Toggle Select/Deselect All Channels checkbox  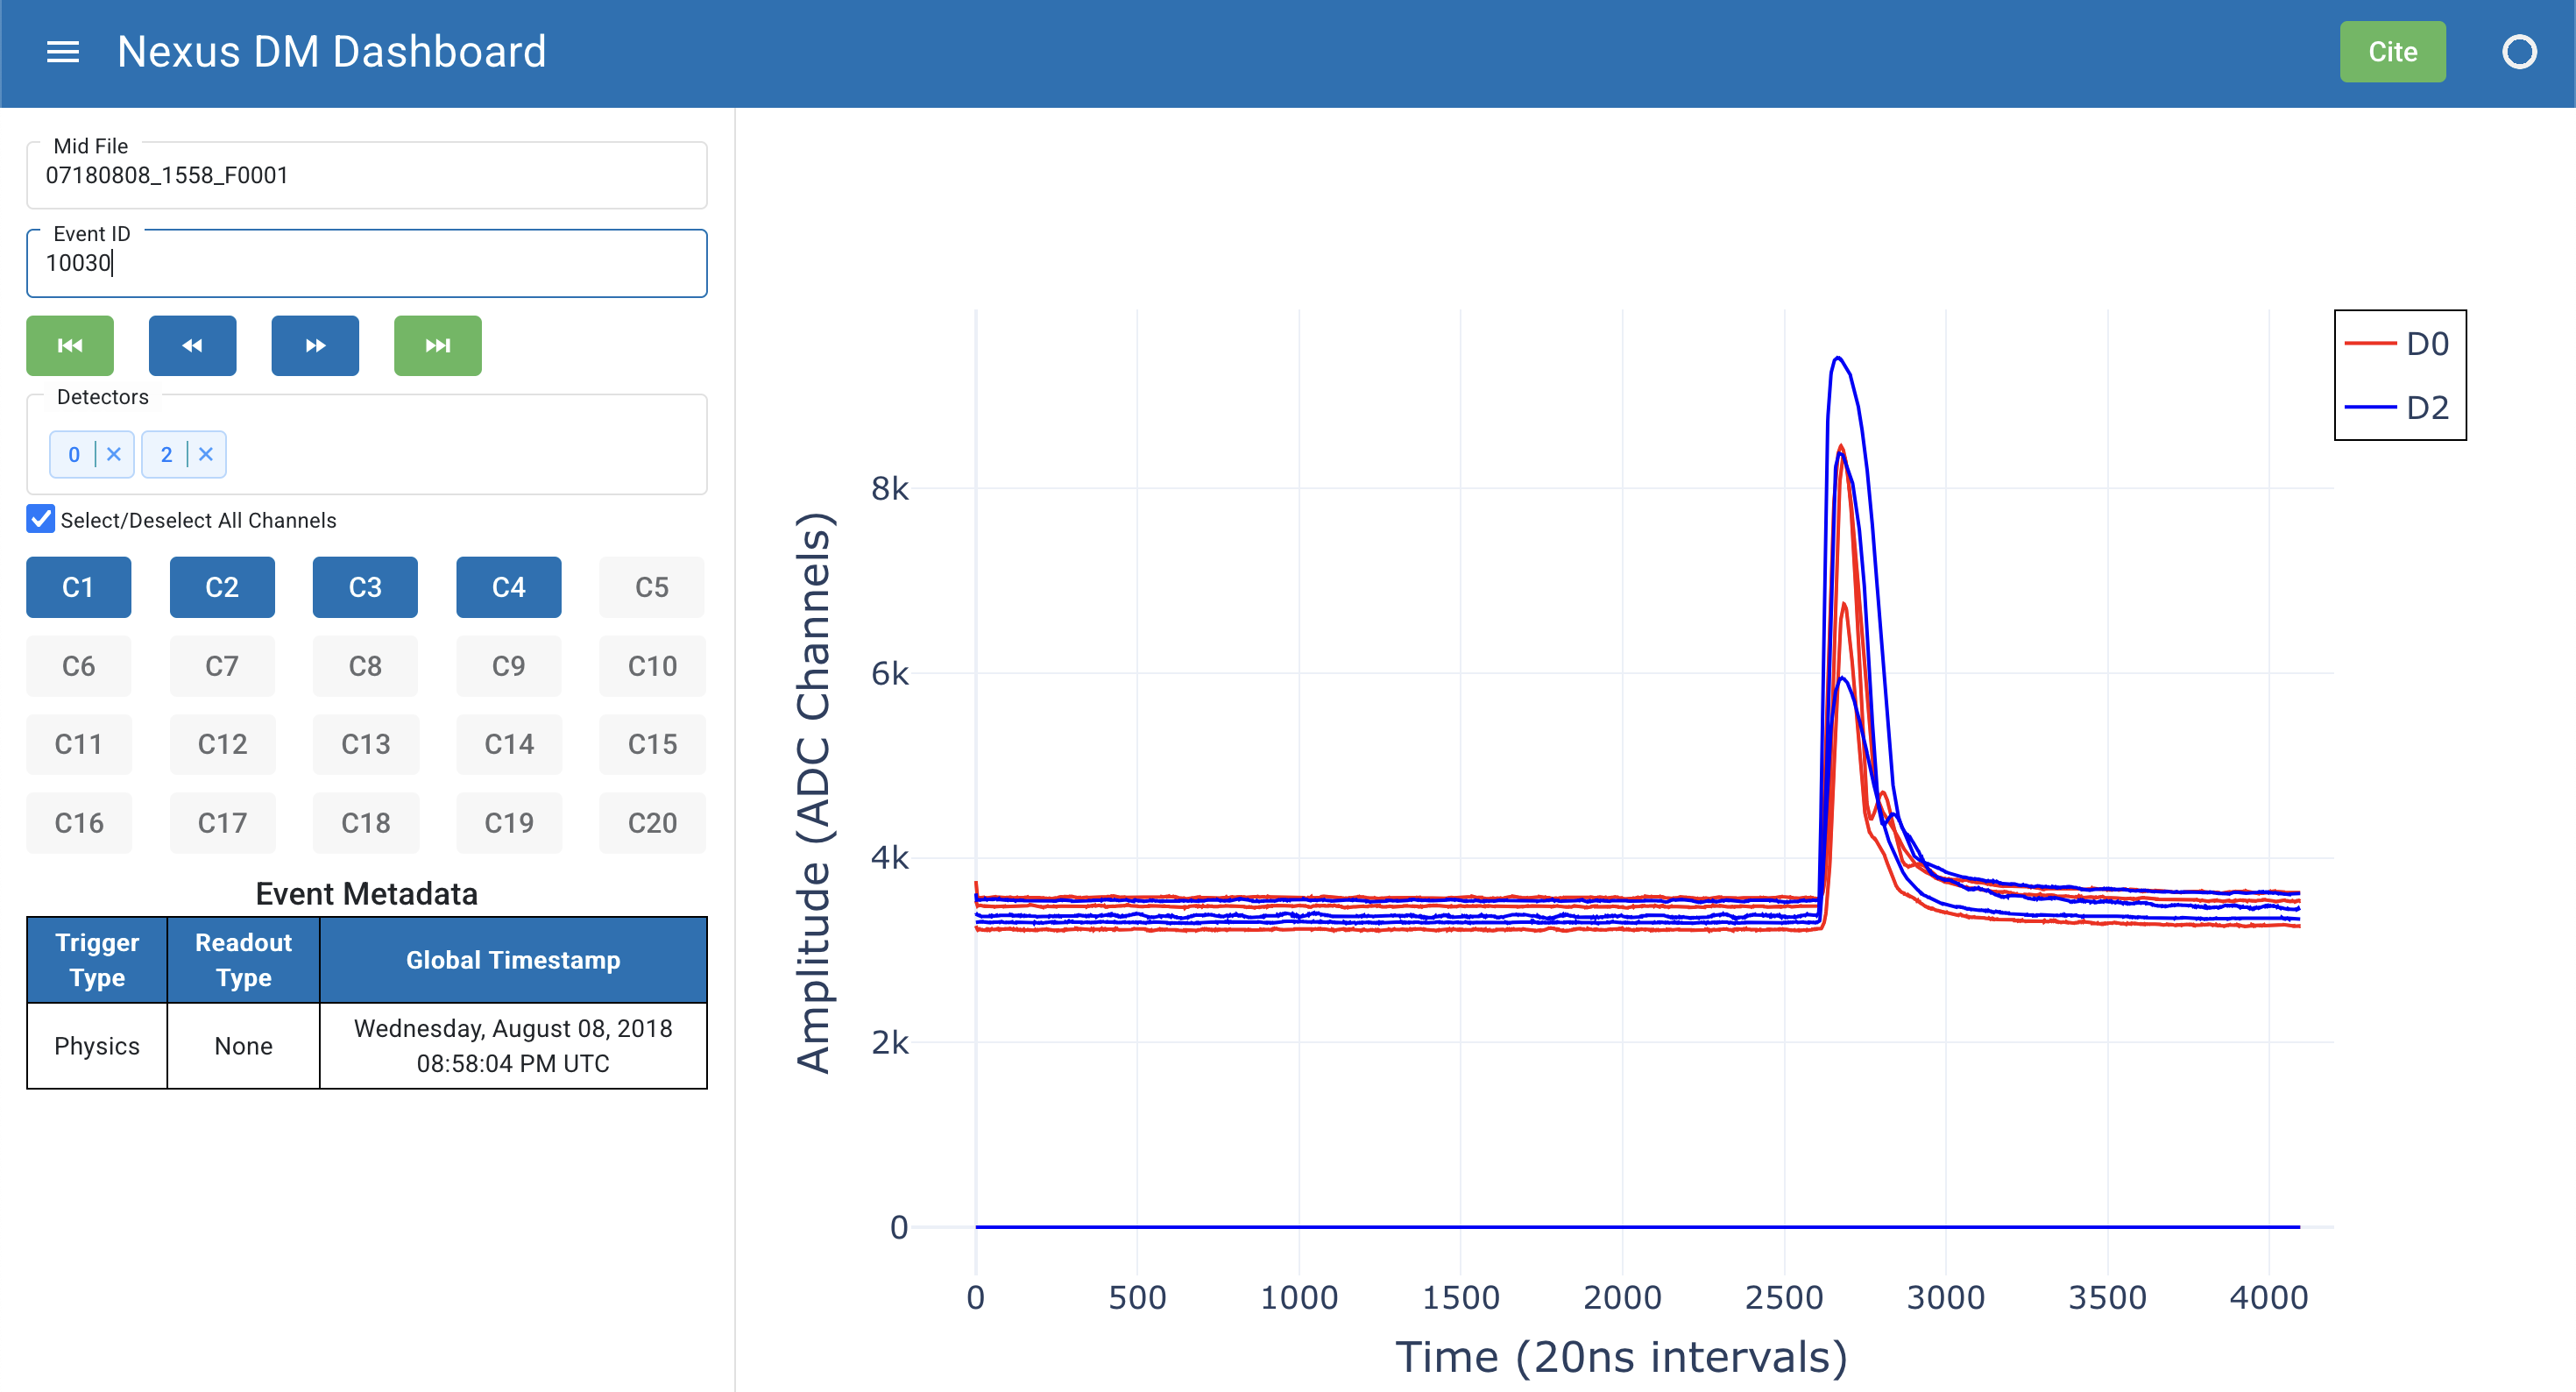pyautogui.click(x=41, y=518)
